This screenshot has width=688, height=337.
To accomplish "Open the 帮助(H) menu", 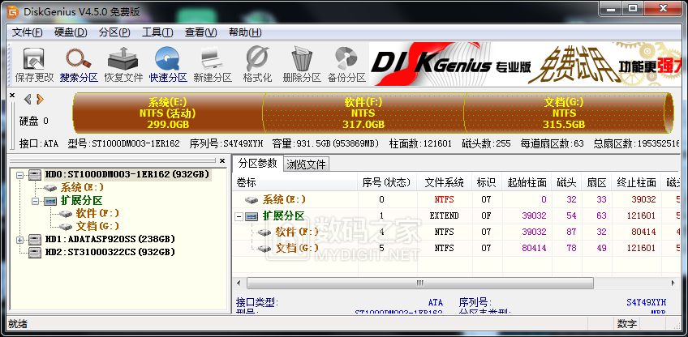I will tap(245, 32).
